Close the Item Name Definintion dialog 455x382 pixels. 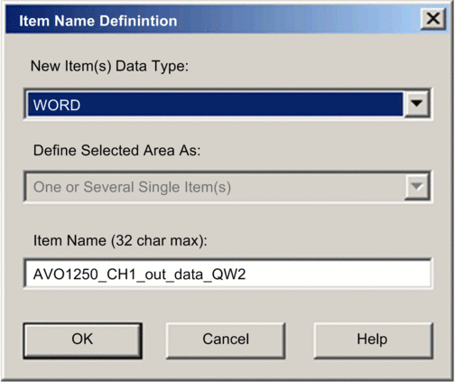432,19
